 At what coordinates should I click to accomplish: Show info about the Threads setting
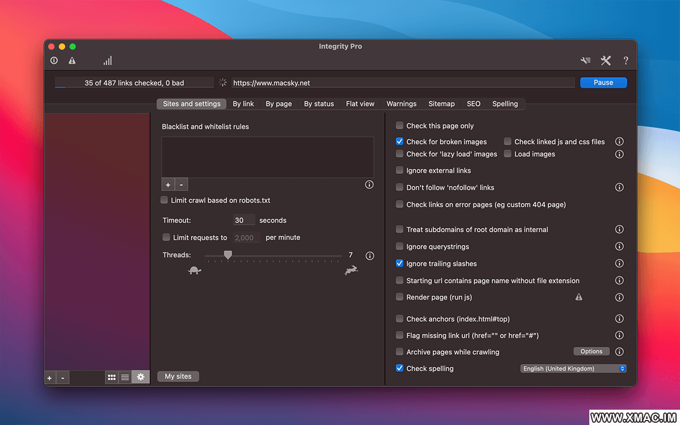point(370,256)
